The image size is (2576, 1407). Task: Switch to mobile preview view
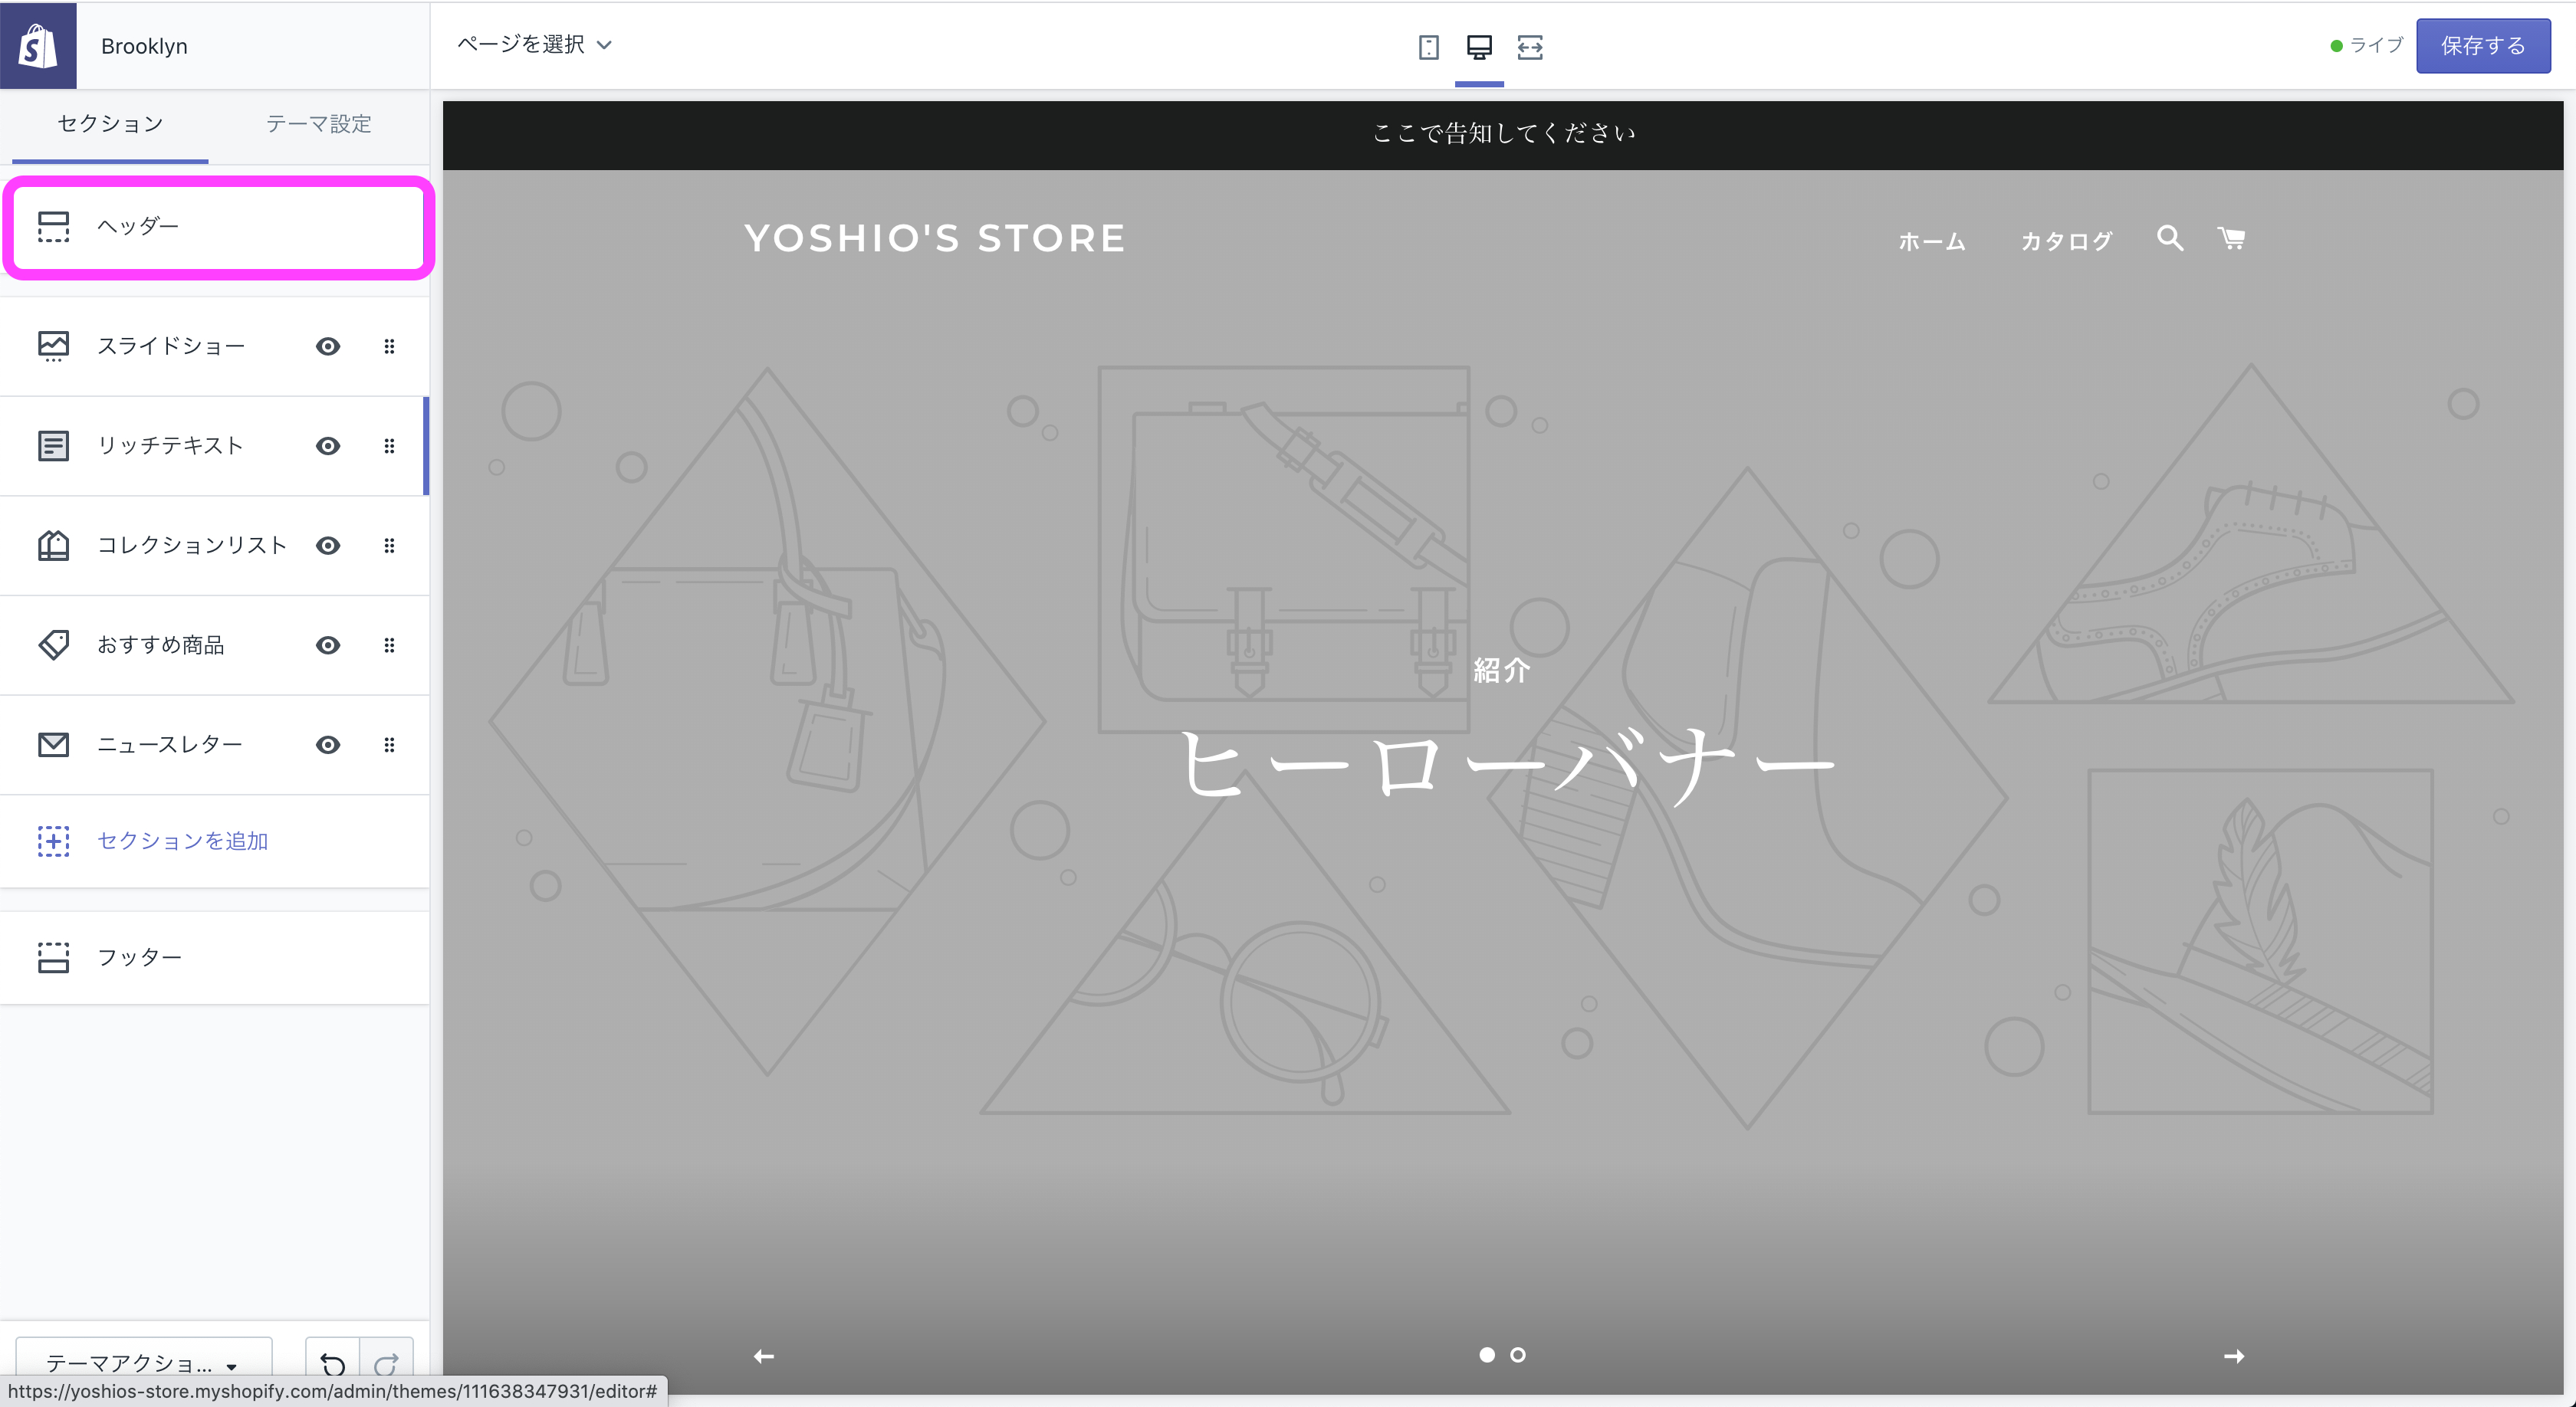(1428, 47)
